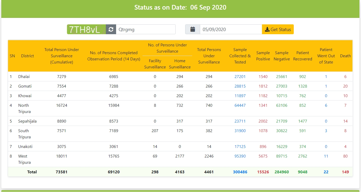
Task: Select the Gomati district name
Action: 25,86
